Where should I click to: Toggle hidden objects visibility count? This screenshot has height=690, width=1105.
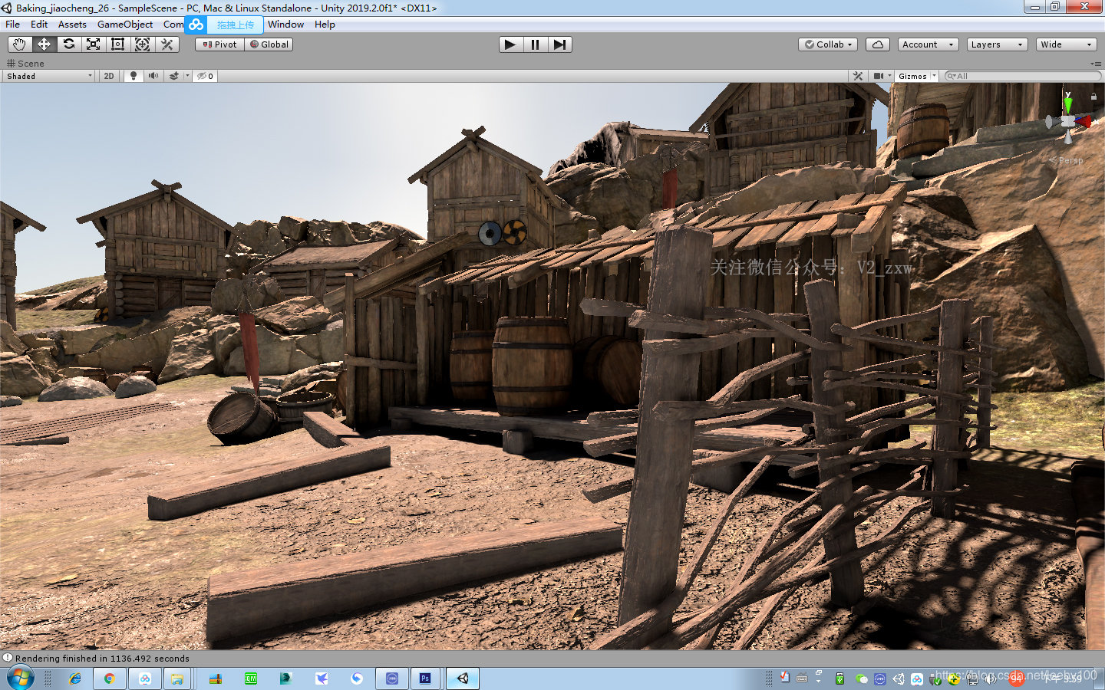(x=205, y=76)
